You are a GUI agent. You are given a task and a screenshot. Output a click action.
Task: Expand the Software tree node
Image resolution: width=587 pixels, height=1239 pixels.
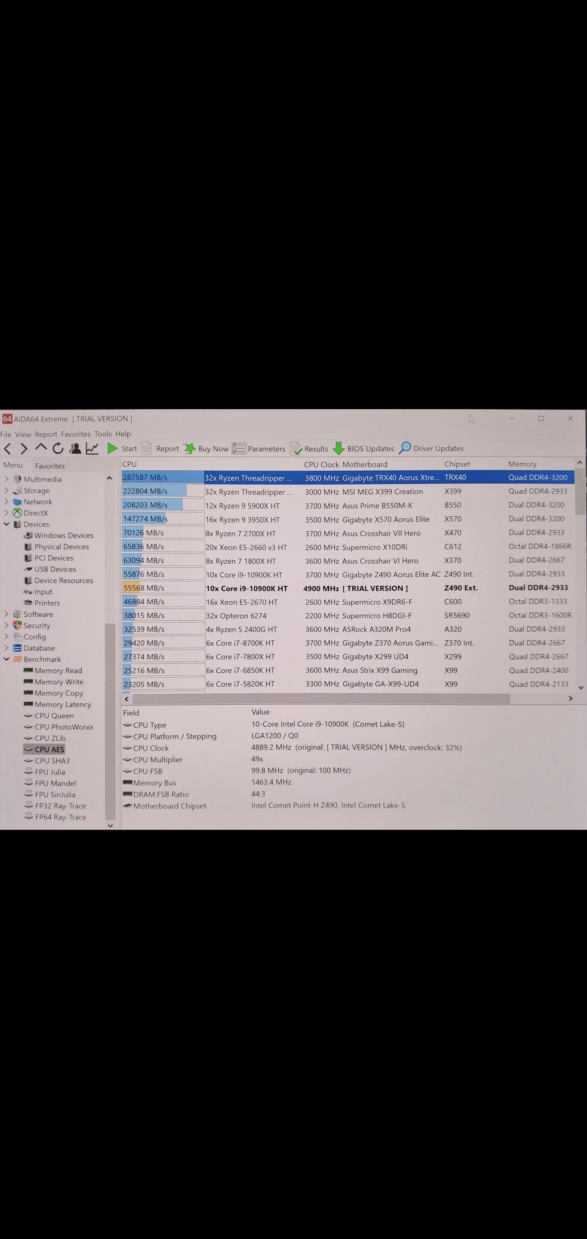click(x=6, y=614)
